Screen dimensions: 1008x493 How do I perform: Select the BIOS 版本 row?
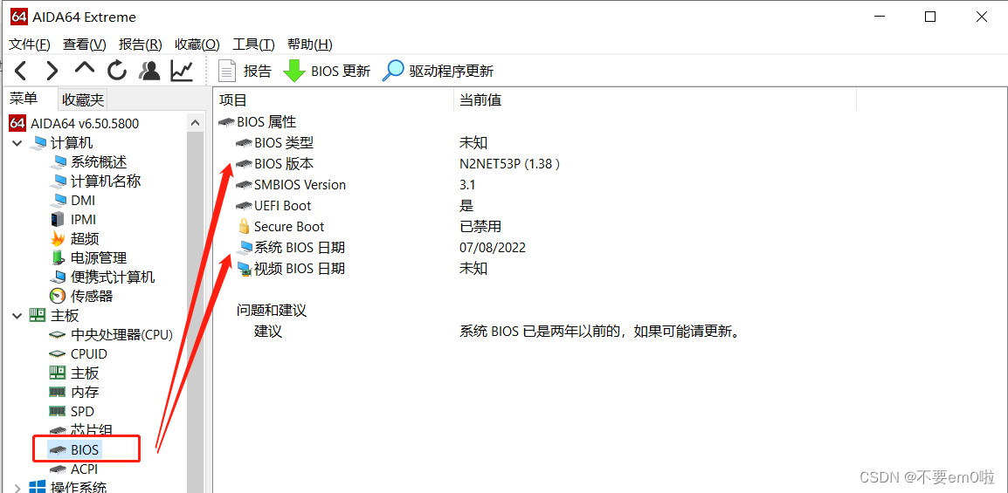(275, 164)
